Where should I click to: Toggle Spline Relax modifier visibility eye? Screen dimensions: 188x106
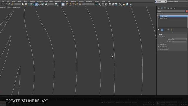[158, 16]
